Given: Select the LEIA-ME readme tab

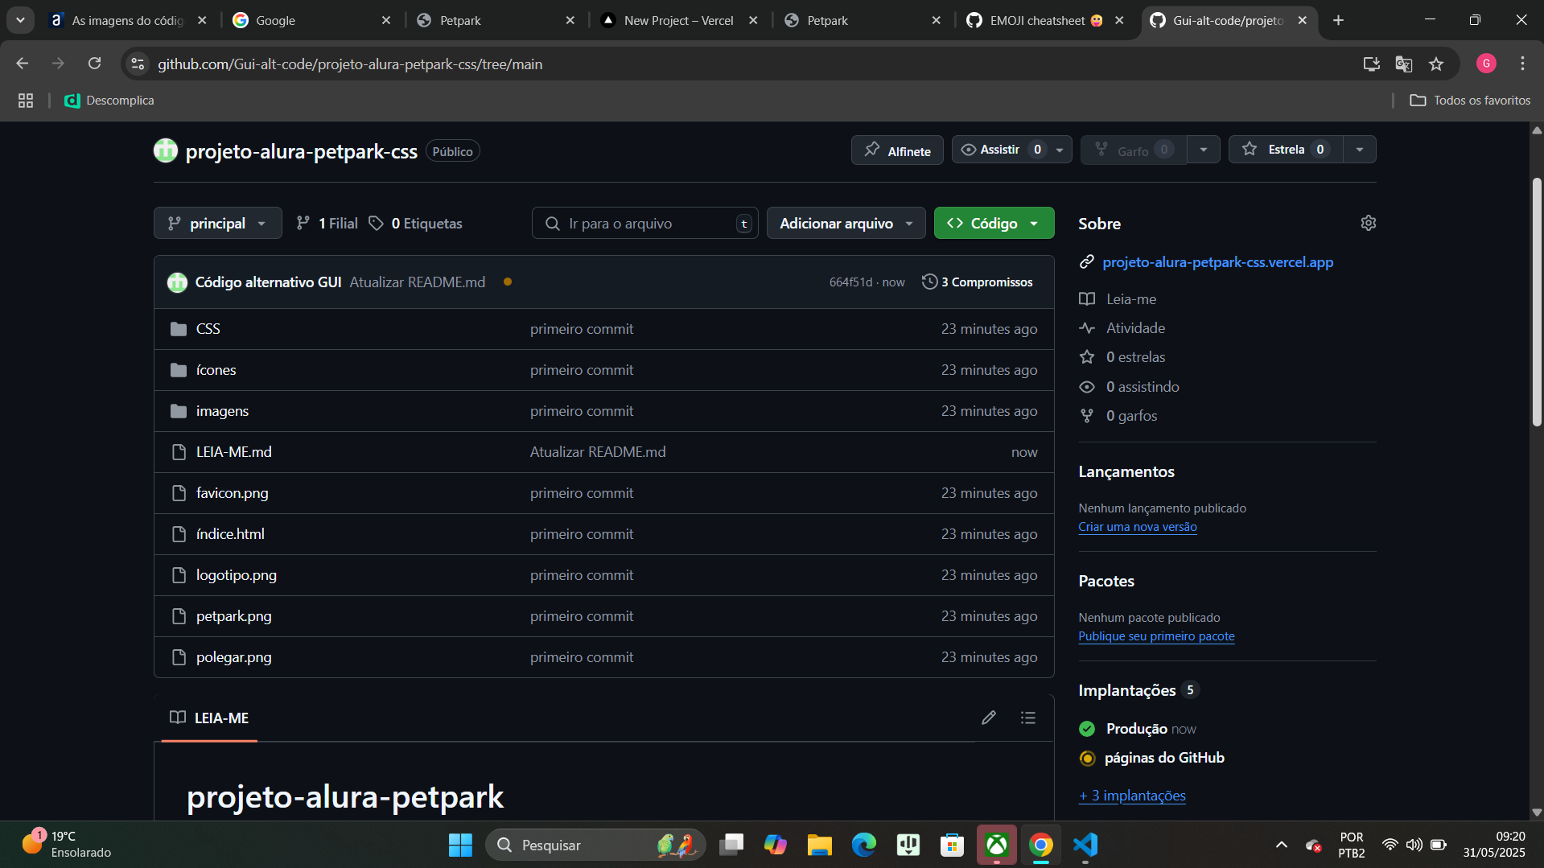Looking at the screenshot, I should click(209, 718).
